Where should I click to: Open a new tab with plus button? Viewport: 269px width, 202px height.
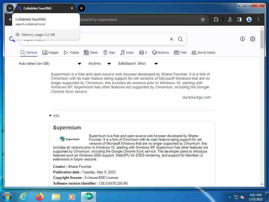81,8
